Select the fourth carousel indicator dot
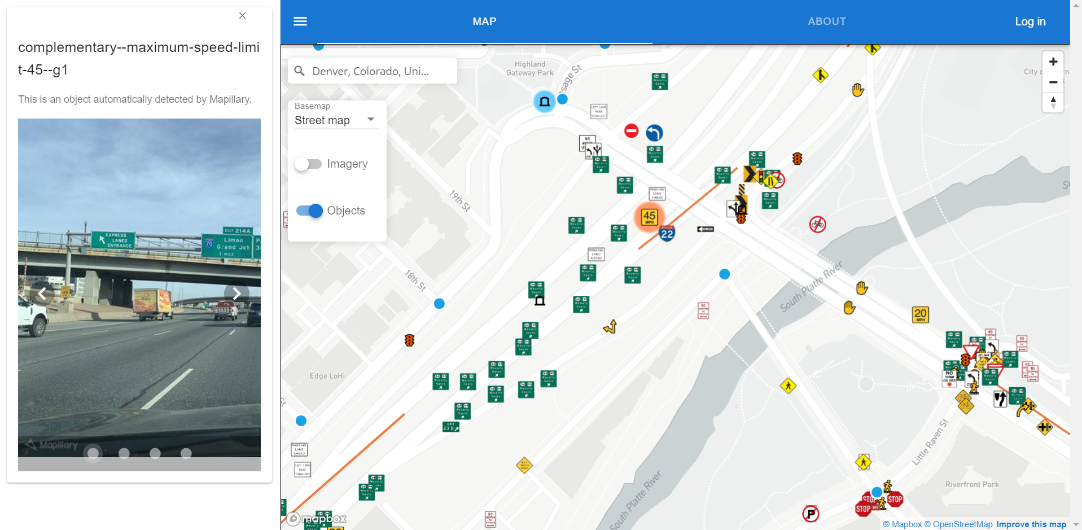The height and width of the screenshot is (530, 1082). (186, 453)
